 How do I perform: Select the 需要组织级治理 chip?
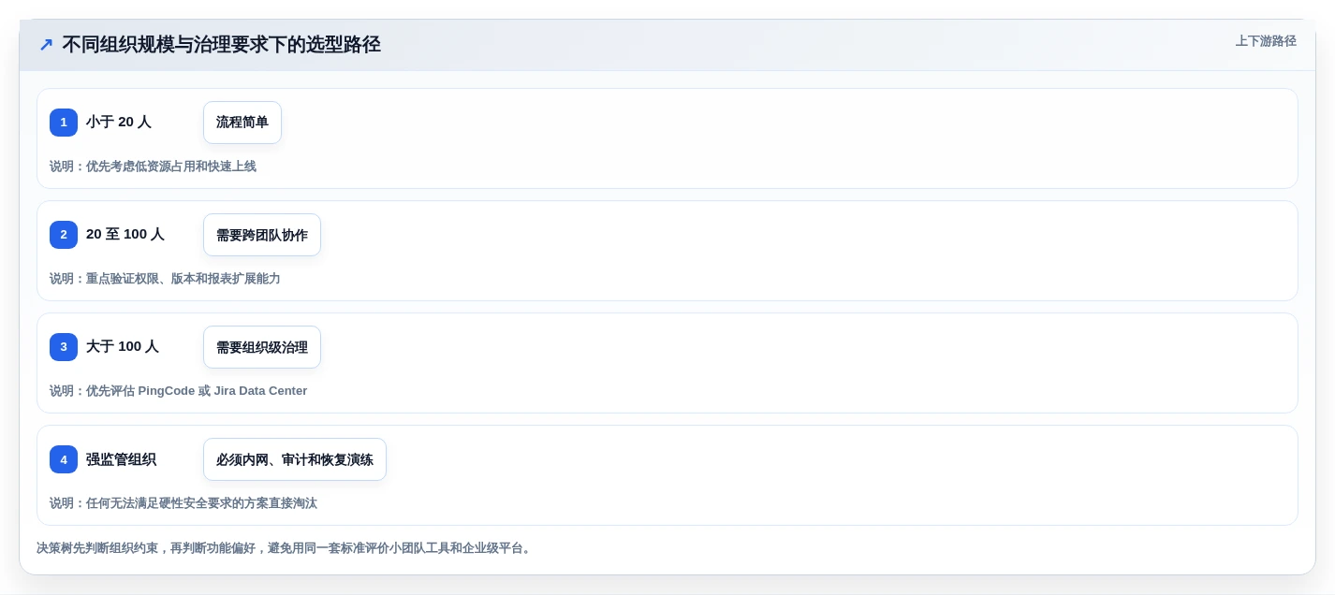262,347
